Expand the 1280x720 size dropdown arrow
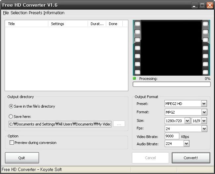This screenshot has width=215, height=174. (187, 121)
